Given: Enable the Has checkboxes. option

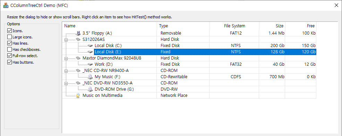Looking at the screenshot, I should point(9,49).
